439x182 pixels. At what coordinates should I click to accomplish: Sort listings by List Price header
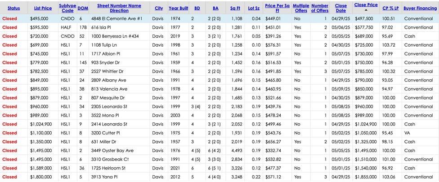coord(43,8)
